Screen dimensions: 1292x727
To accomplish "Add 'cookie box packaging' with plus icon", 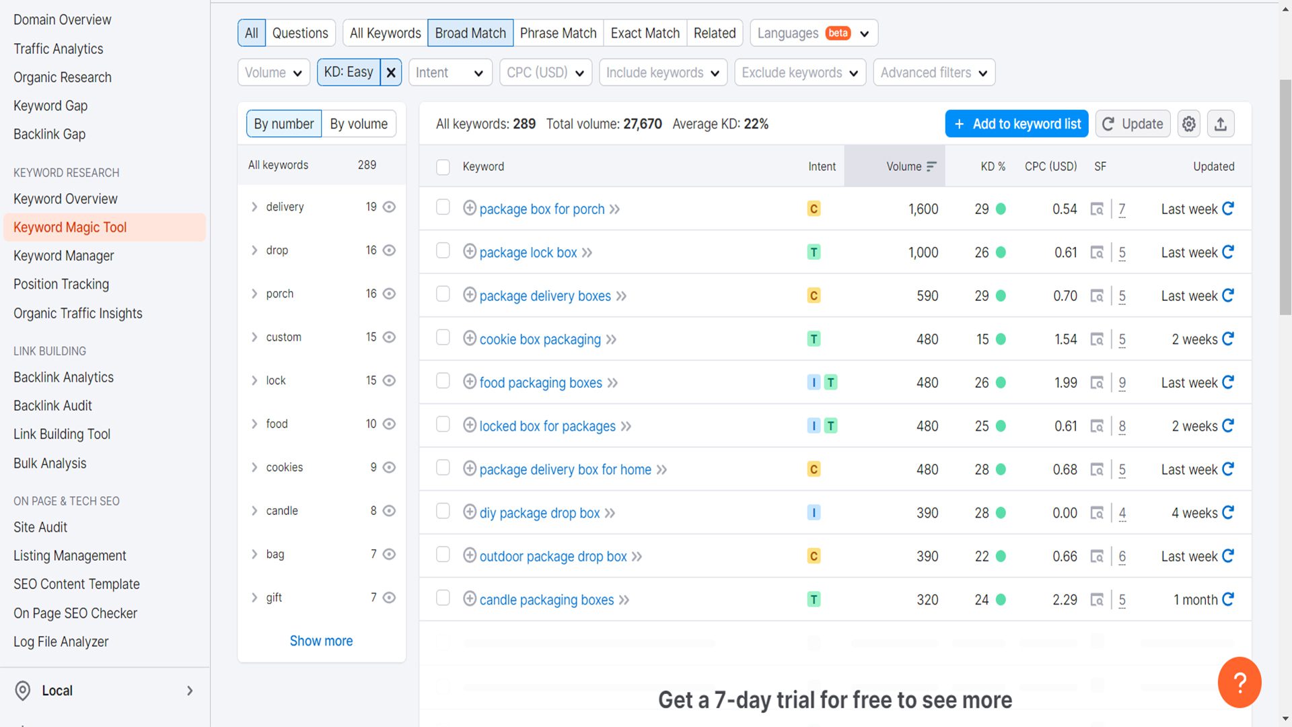I will pos(470,339).
